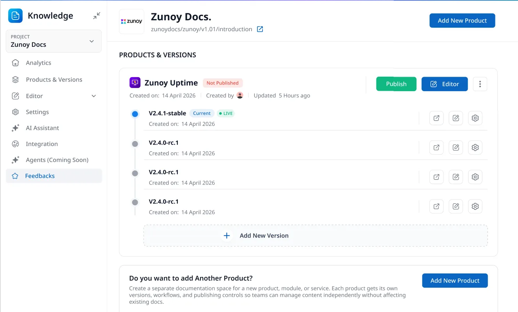Edit V2.4.1-stable with the pencil icon
Image resolution: width=518 pixels, height=312 pixels.
tap(456, 118)
